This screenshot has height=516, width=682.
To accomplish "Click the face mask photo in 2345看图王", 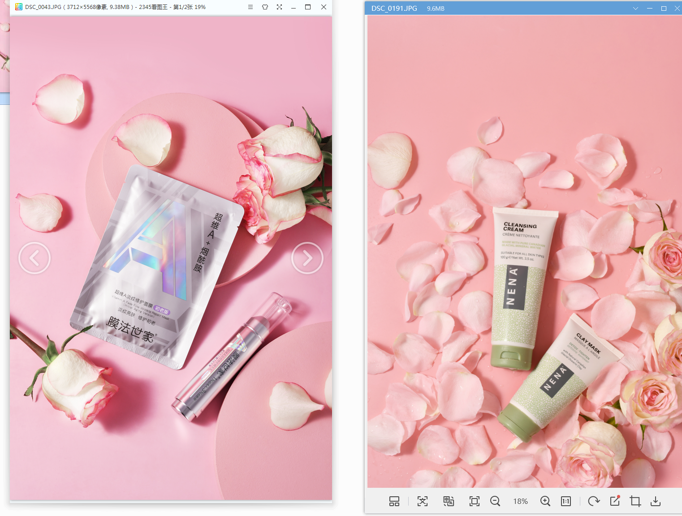I will pyautogui.click(x=171, y=258).
